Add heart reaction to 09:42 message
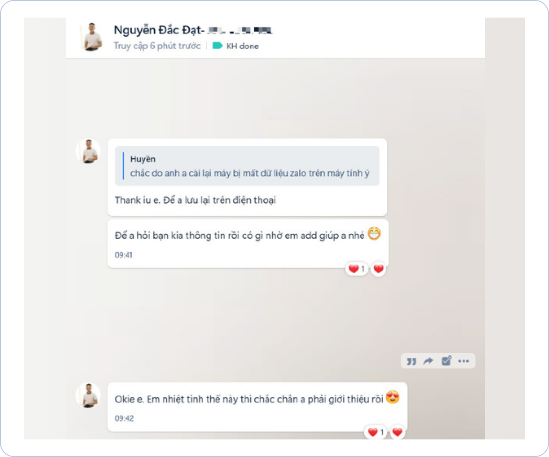 click(x=397, y=432)
